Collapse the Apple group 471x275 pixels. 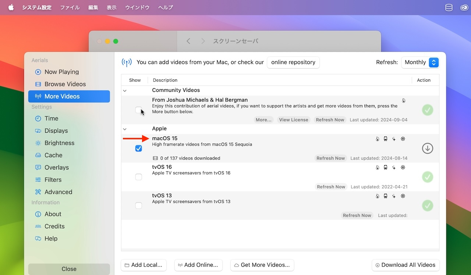(x=125, y=129)
